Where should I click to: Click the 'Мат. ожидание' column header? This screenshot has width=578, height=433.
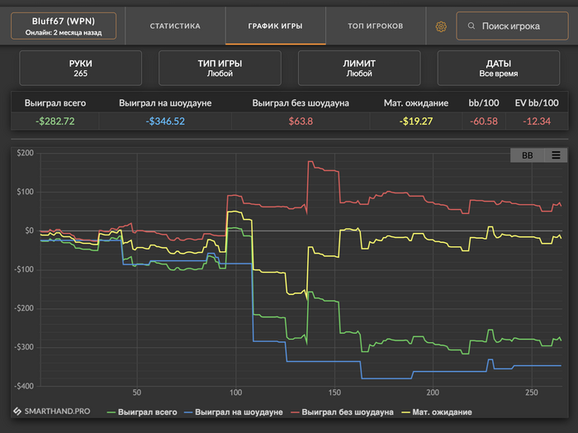[x=416, y=103]
